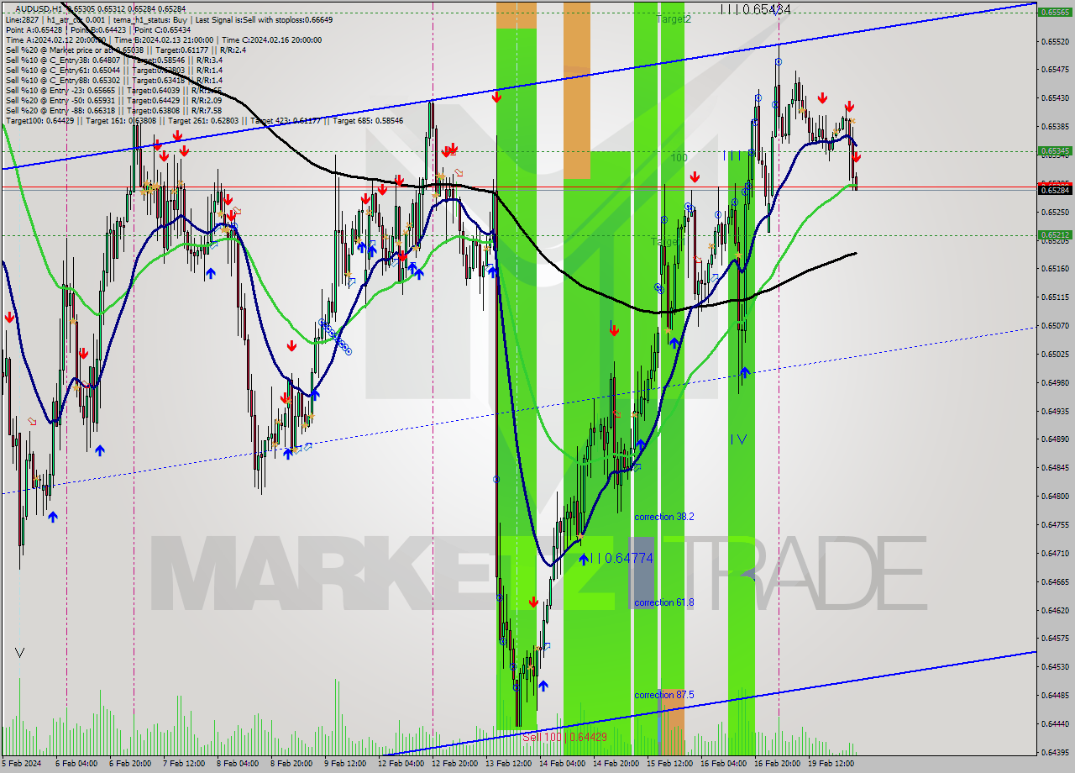Click the 'I I 0.64774' wave label

(621, 558)
